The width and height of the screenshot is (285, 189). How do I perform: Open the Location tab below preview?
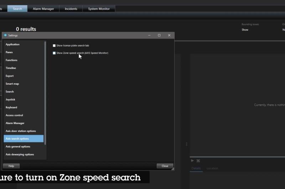coord(212,168)
